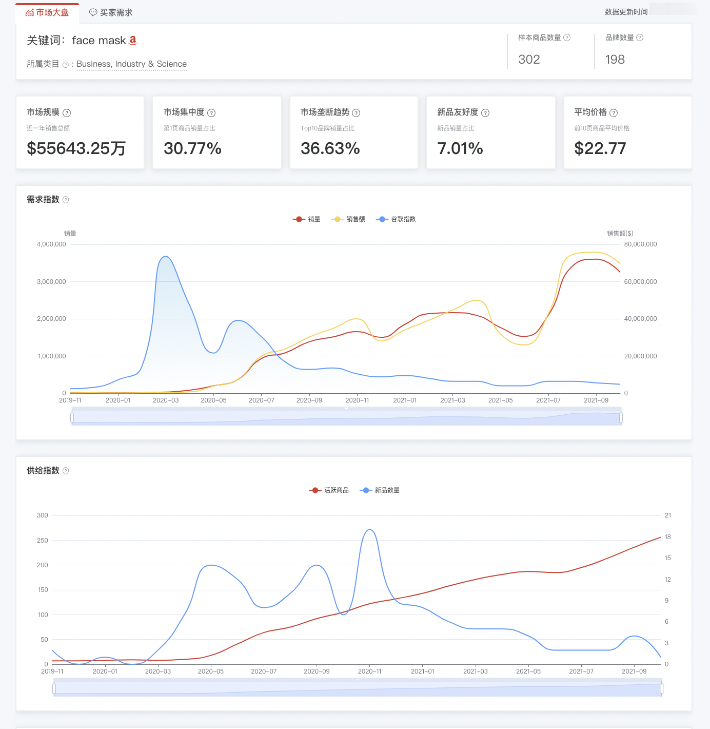The image size is (710, 729).
Task: Toggle the 活跃商品 legend item
Action: tap(329, 490)
